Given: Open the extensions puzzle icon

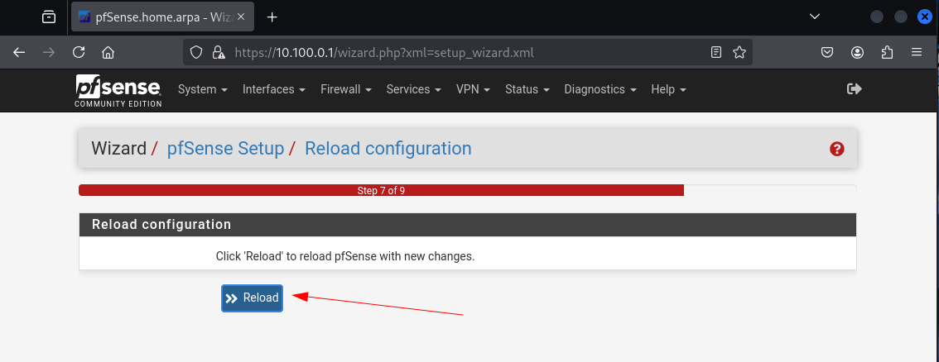Looking at the screenshot, I should (888, 53).
